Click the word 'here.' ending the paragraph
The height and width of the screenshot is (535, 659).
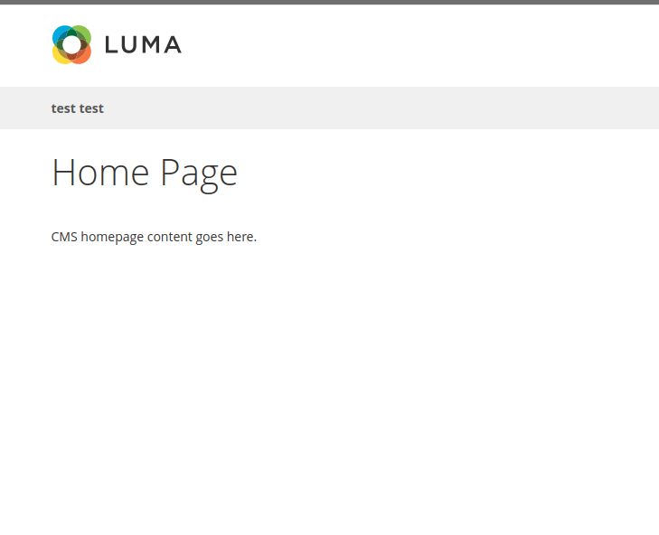[241, 237]
